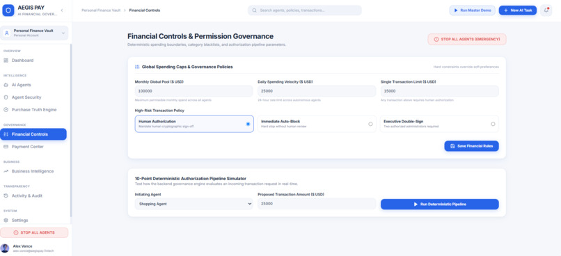Screen dimensions: 561x256
Task: Click the Single Transaction Limit input field
Action: (440, 91)
